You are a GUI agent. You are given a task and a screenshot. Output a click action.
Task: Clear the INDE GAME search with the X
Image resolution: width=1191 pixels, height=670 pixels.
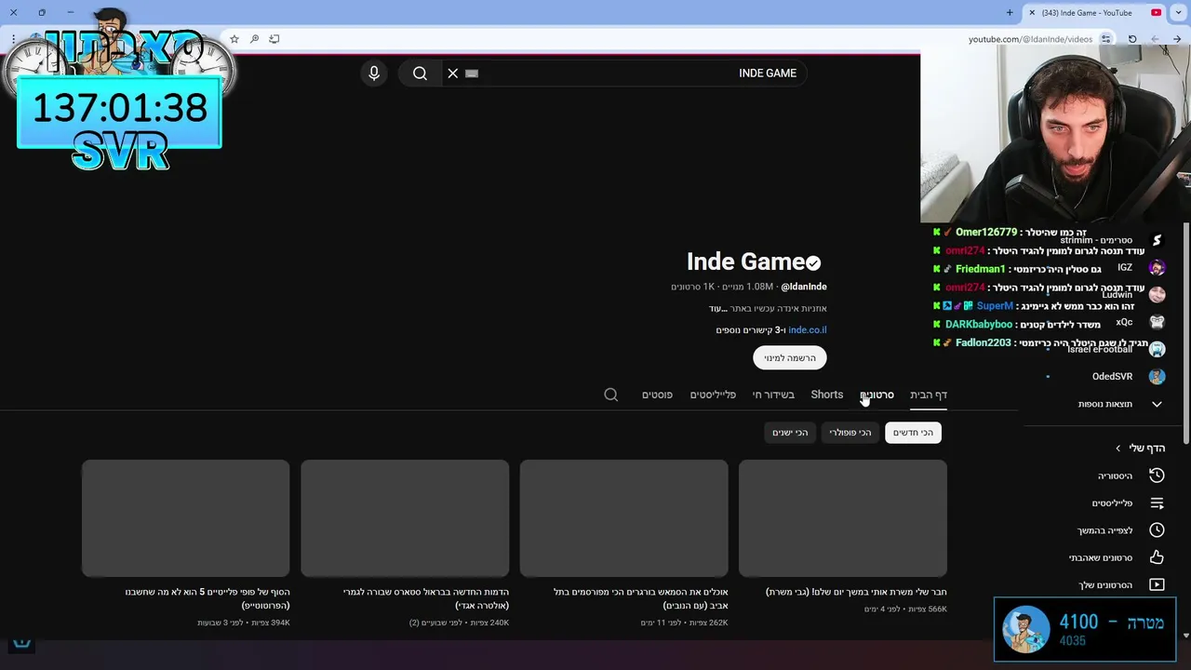pos(453,74)
